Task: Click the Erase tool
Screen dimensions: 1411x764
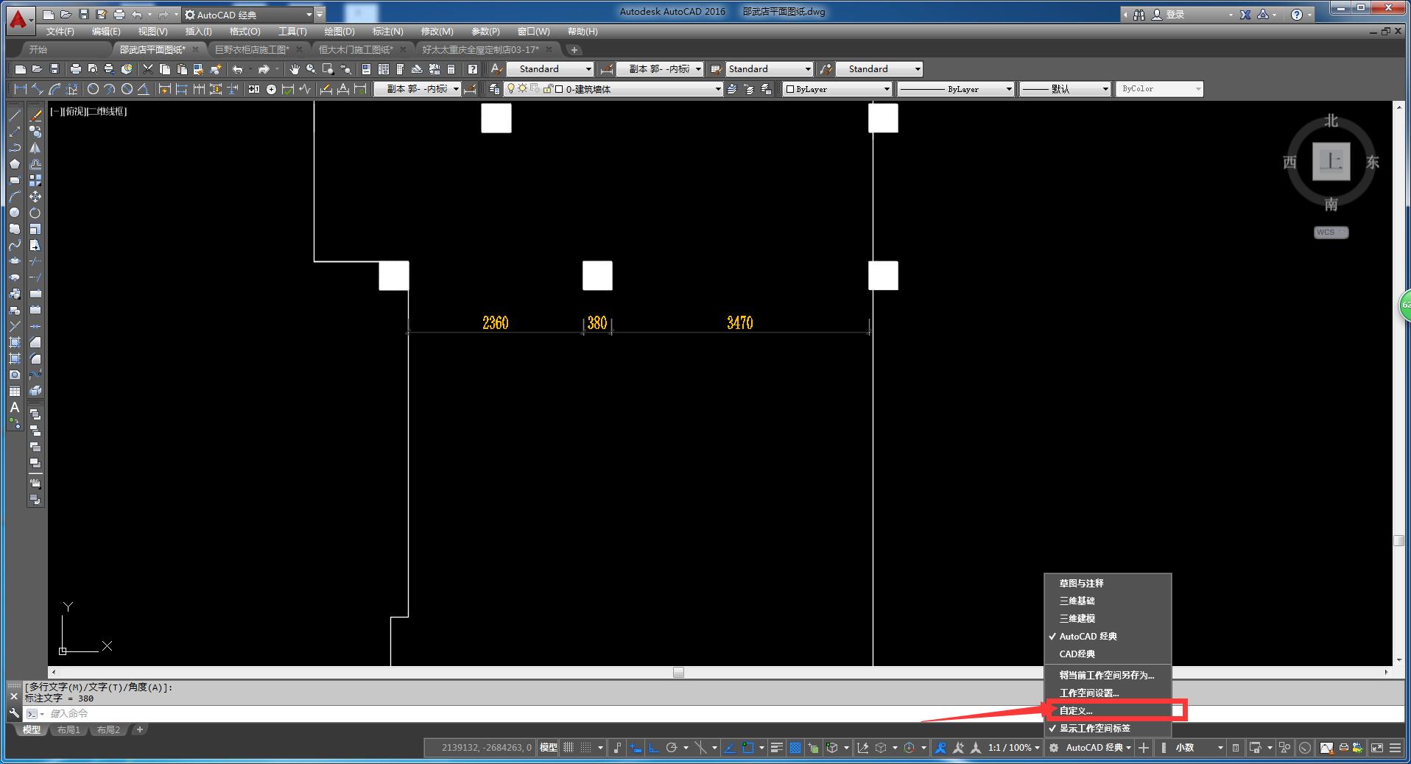Action: click(x=35, y=116)
